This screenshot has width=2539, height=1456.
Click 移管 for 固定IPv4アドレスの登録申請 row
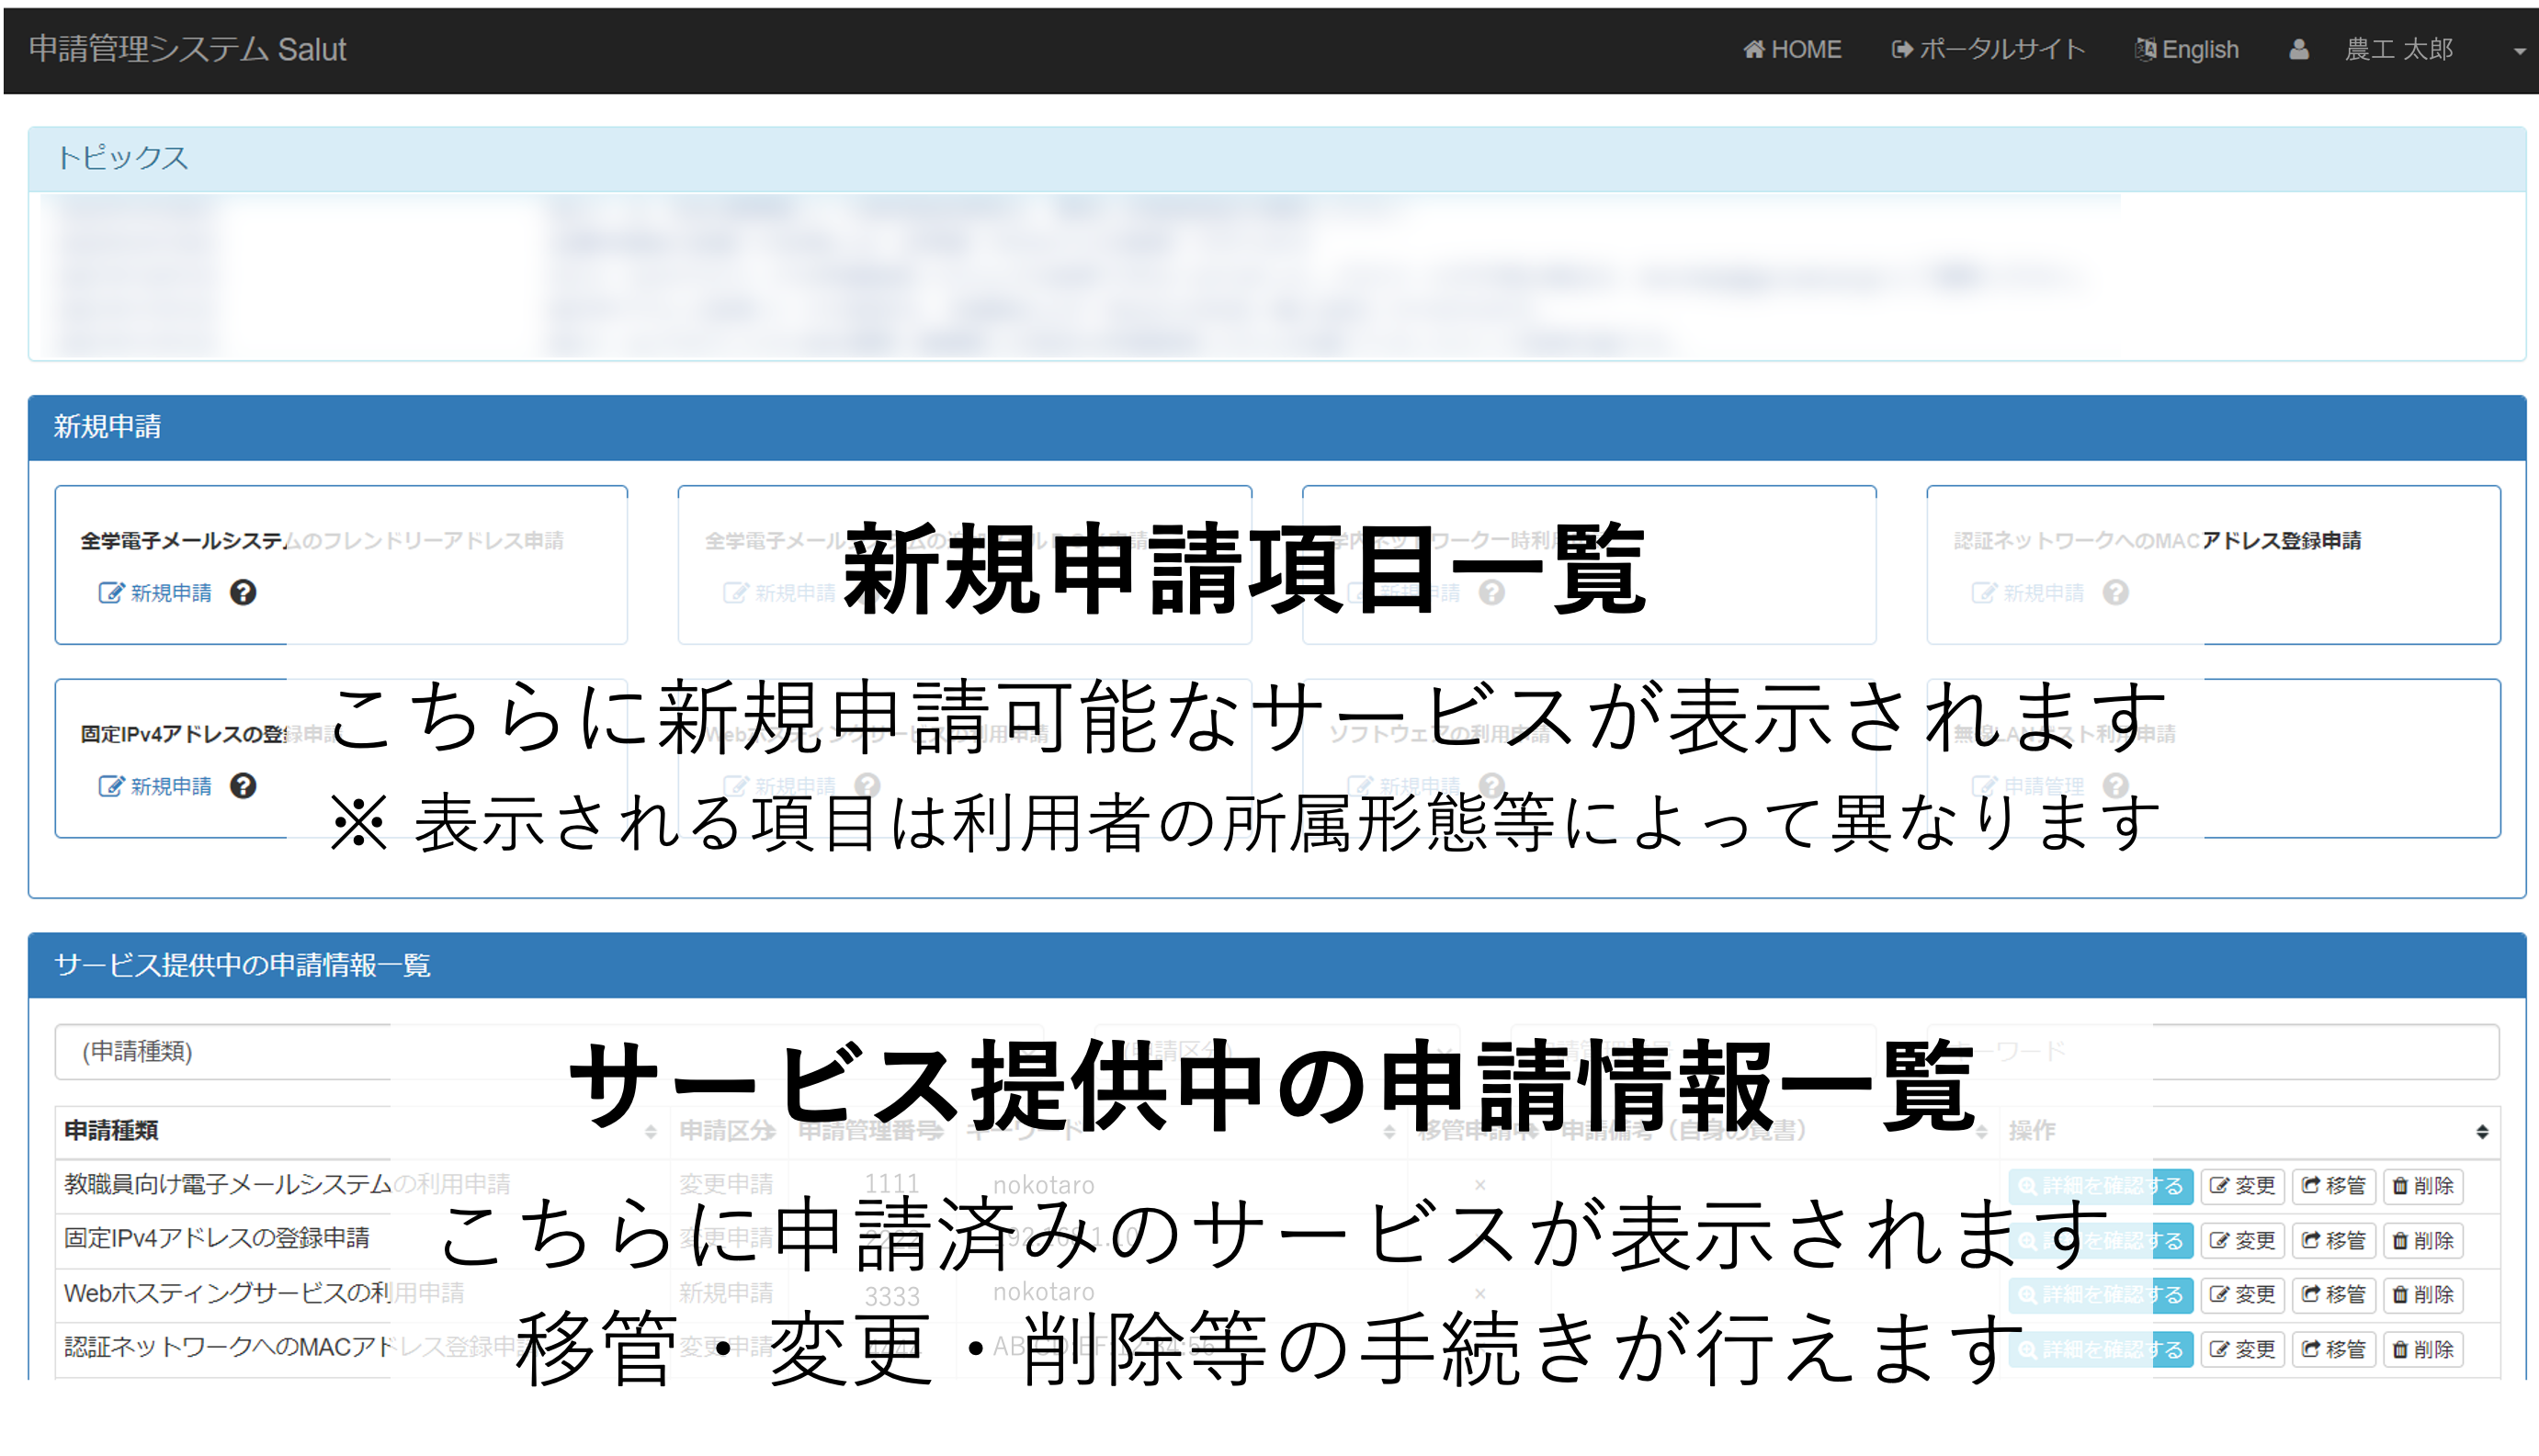(2333, 1241)
